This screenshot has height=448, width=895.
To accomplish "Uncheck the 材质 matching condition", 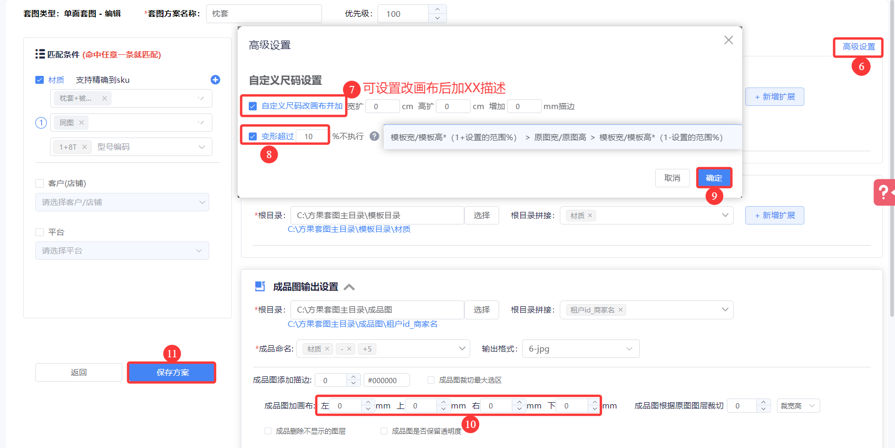I will 40,80.
